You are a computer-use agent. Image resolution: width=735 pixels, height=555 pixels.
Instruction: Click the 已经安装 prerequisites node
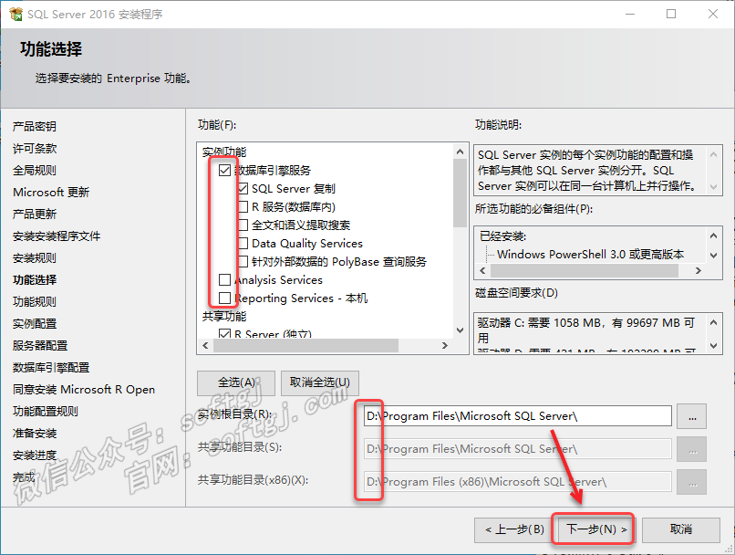(x=503, y=236)
